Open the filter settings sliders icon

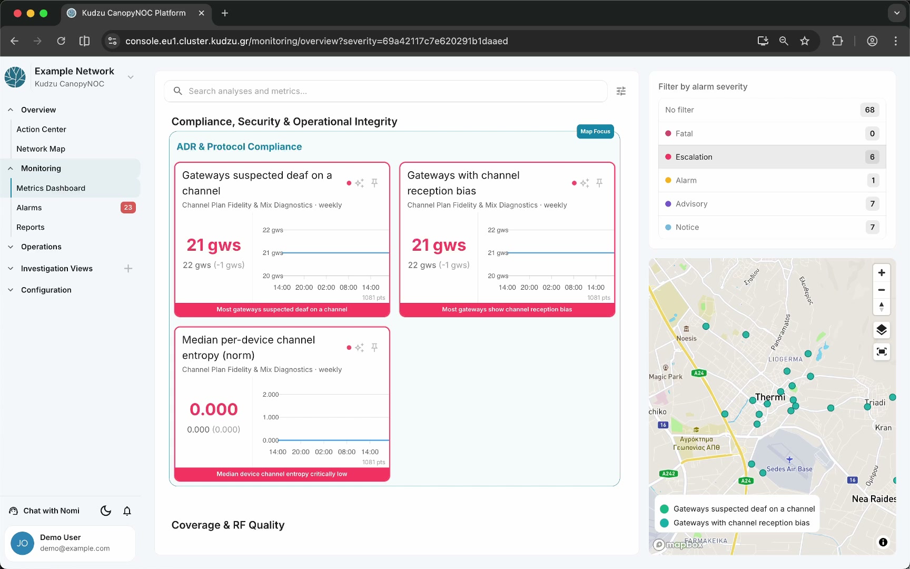pyautogui.click(x=621, y=91)
